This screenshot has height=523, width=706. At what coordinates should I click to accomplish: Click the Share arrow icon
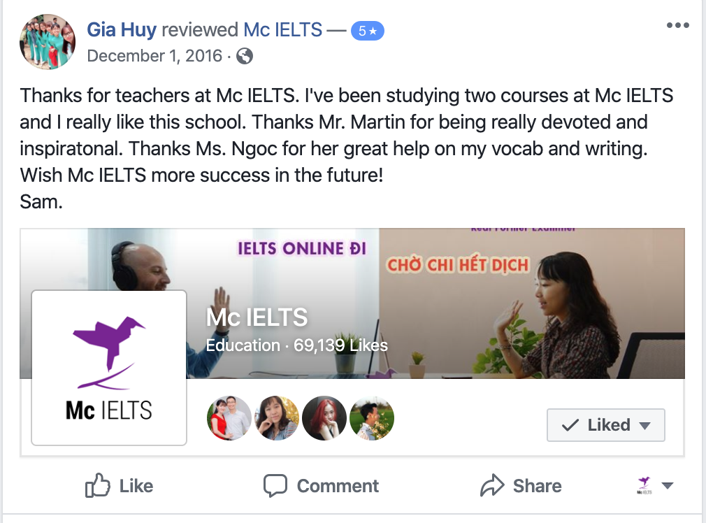(492, 486)
